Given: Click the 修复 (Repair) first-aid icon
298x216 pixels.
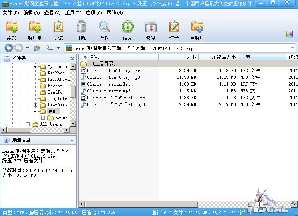Looking at the screenshot, I should pyautogui.click(x=151, y=27).
